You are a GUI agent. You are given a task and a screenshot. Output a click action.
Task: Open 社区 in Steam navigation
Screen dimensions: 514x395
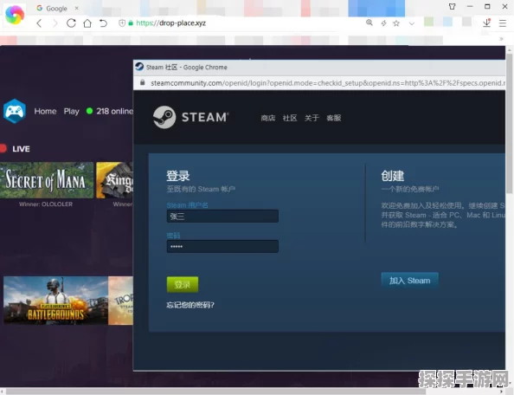[290, 118]
